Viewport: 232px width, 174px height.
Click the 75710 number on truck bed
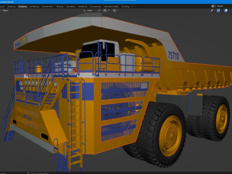(x=174, y=56)
